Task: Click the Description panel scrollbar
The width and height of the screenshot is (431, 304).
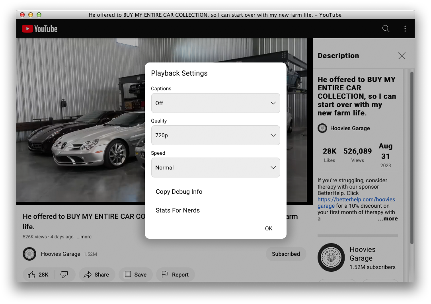Action: [x=411, y=159]
